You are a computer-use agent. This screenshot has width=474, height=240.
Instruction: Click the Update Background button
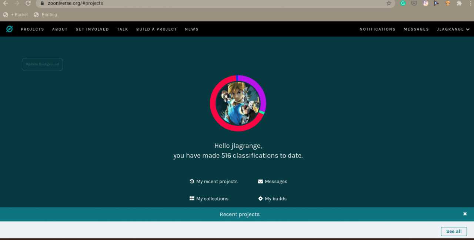coord(42,64)
